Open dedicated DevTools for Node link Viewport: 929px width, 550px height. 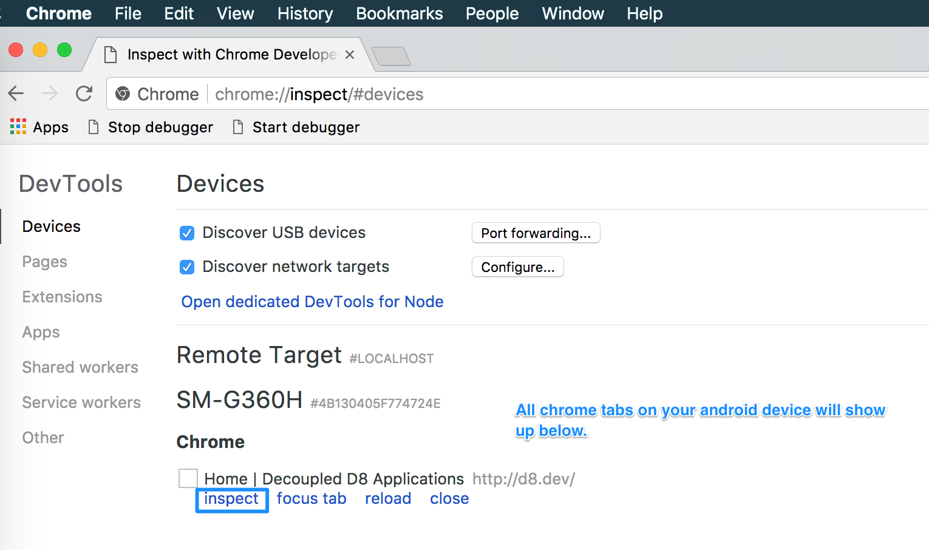click(x=313, y=302)
